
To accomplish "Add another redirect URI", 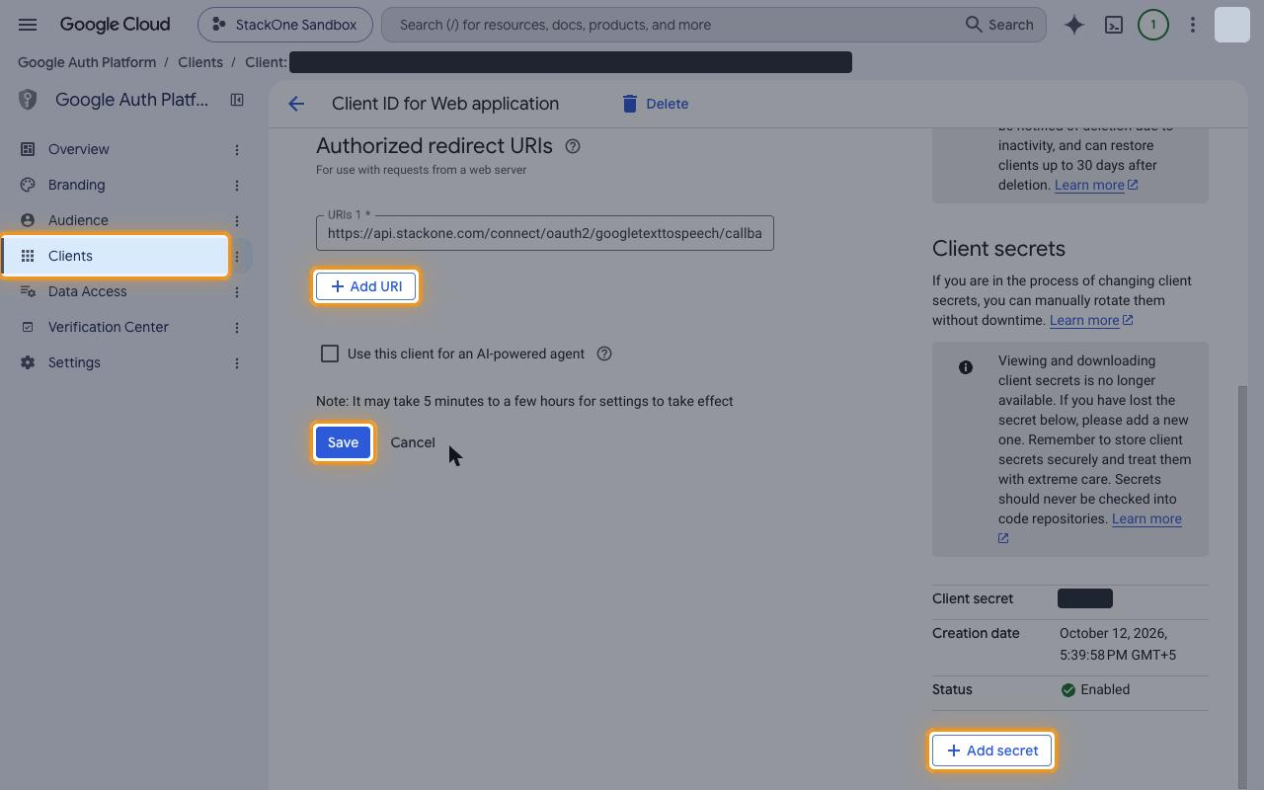I will pyautogui.click(x=365, y=286).
